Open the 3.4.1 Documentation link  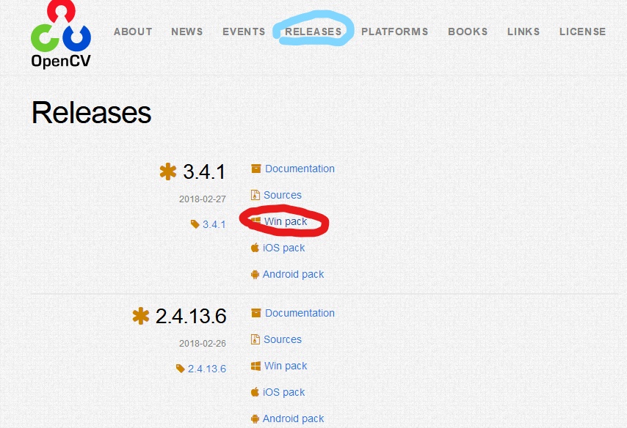pyautogui.click(x=300, y=169)
